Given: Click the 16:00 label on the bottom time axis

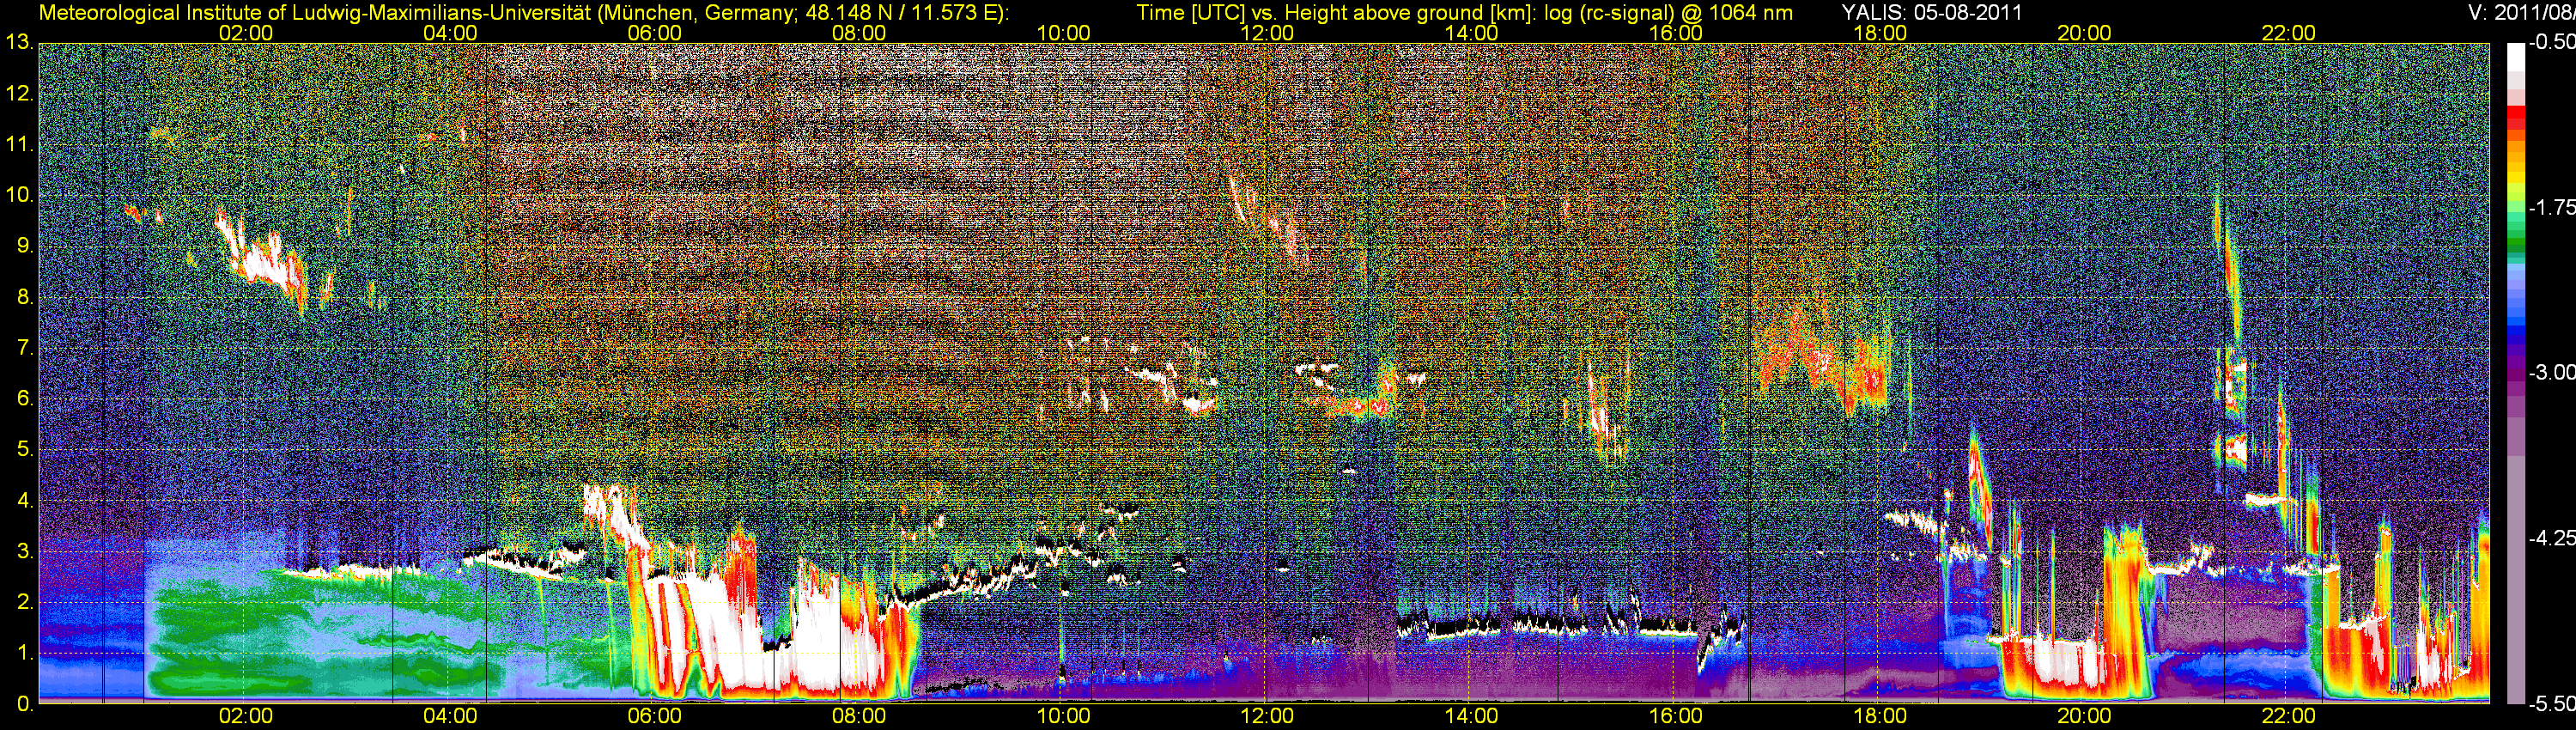Looking at the screenshot, I should 1676,716.
